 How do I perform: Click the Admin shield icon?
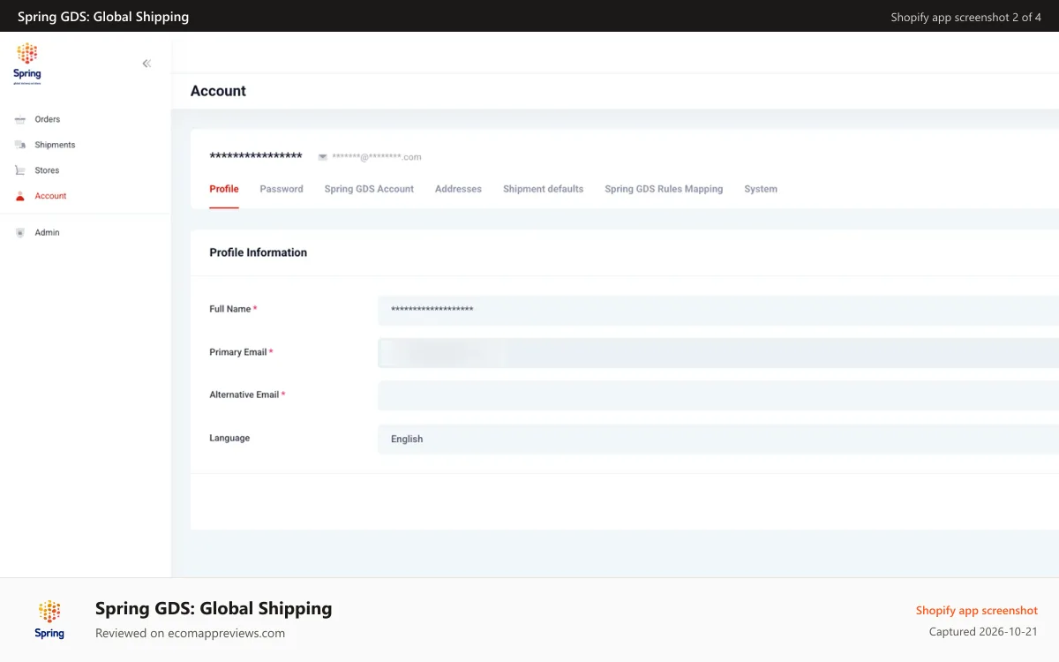coord(19,233)
